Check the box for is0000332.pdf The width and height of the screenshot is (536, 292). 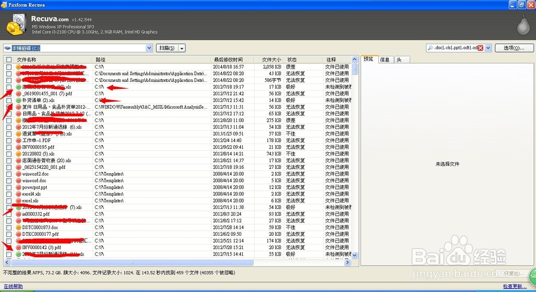click(9, 214)
